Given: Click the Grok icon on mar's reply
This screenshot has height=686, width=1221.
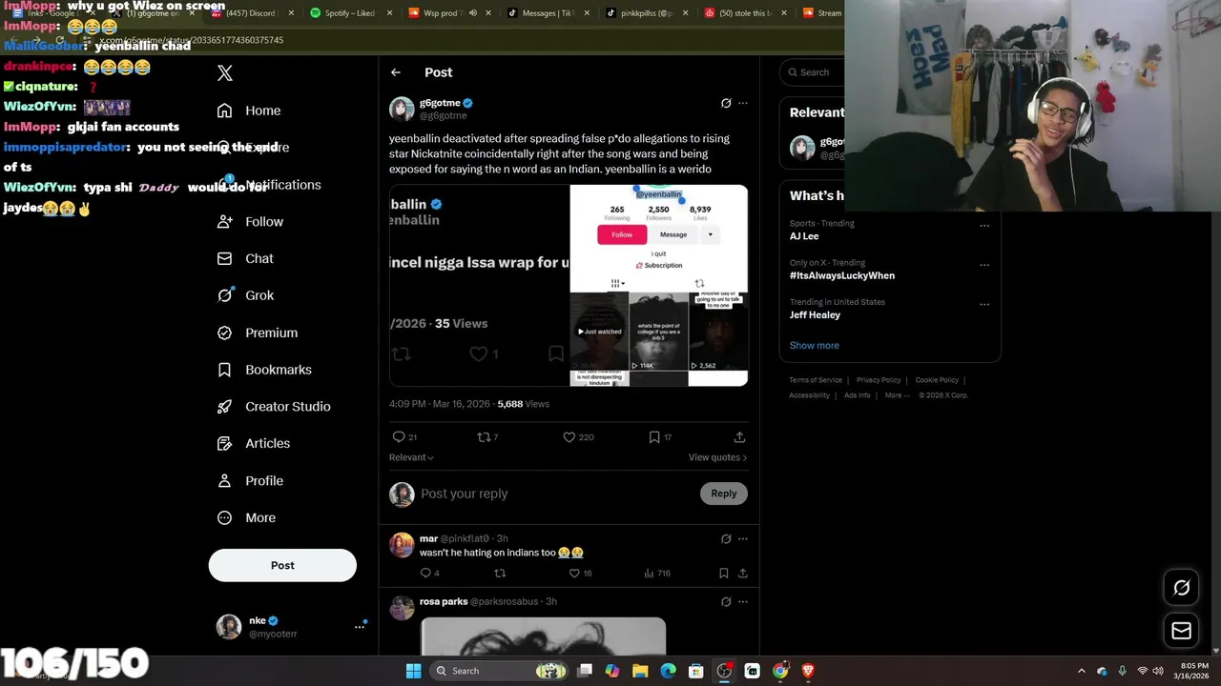Looking at the screenshot, I should 726,538.
